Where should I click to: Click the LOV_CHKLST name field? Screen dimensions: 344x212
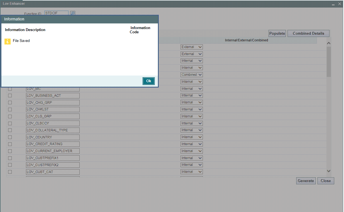[53, 109]
